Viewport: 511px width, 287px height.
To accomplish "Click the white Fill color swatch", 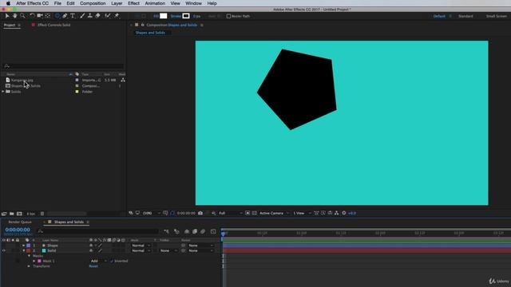I will click(x=163, y=16).
